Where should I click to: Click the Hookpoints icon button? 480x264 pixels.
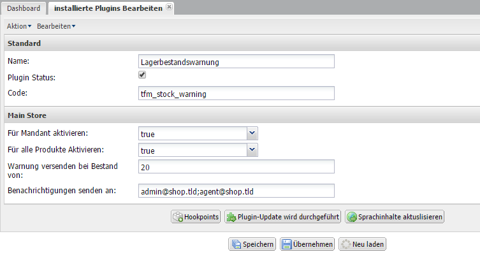[178, 217]
